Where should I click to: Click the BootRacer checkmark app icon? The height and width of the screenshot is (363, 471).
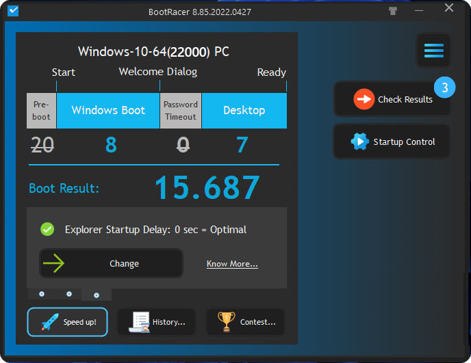pos(13,11)
